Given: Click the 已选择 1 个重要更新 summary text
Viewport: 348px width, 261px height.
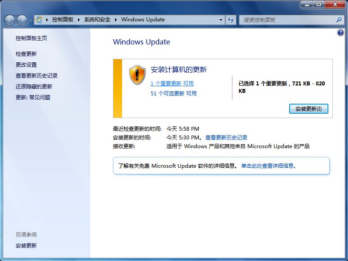Looking at the screenshot, I should pyautogui.click(x=282, y=87).
